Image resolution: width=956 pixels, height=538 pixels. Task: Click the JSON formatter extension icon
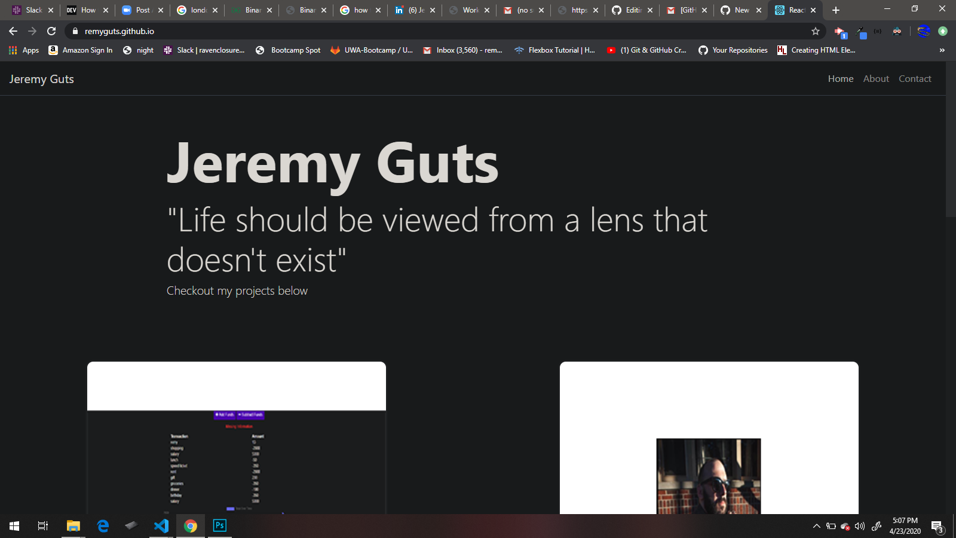[x=878, y=31]
